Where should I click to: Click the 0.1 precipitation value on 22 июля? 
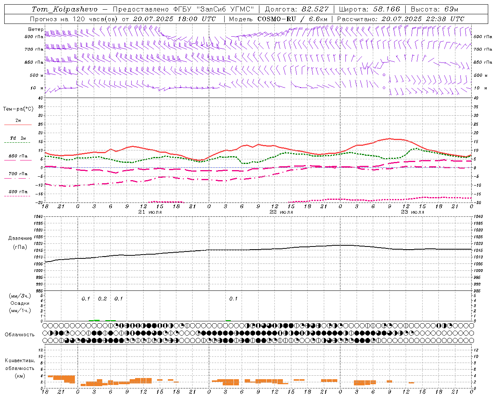[x=233, y=299]
